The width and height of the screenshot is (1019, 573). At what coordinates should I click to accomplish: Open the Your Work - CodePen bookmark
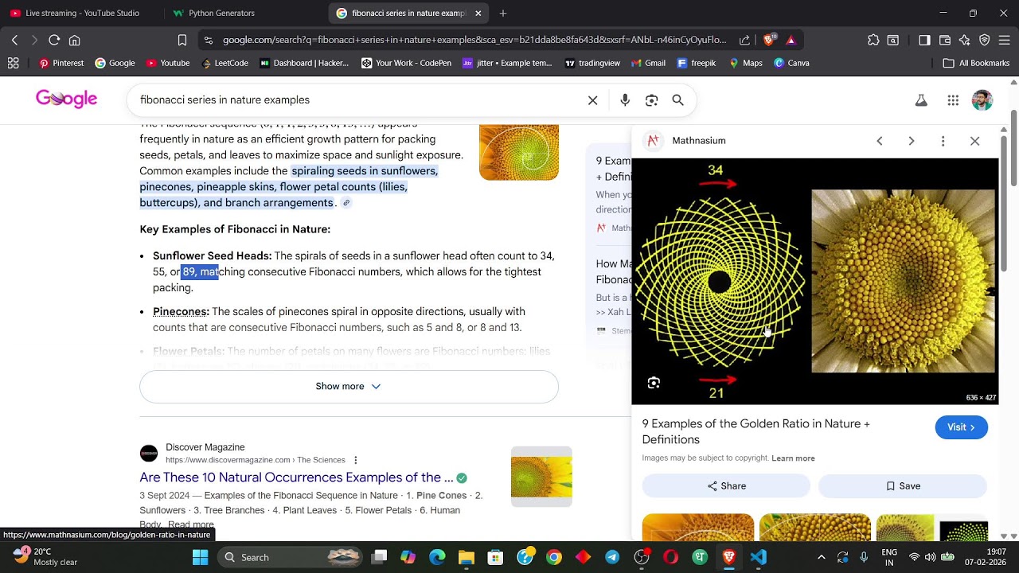(x=406, y=63)
